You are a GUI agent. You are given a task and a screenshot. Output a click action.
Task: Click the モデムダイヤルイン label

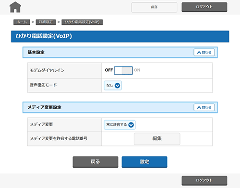pos(47,70)
